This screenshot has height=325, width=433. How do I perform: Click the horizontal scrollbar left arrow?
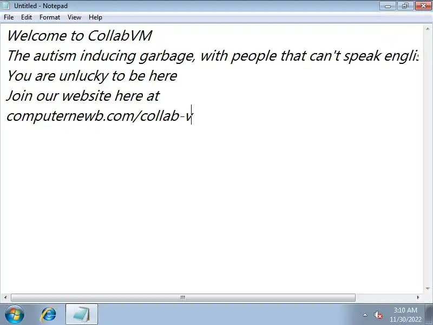point(5,297)
